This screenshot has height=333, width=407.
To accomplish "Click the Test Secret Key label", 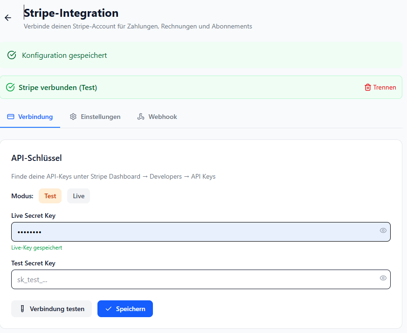I will [33, 263].
